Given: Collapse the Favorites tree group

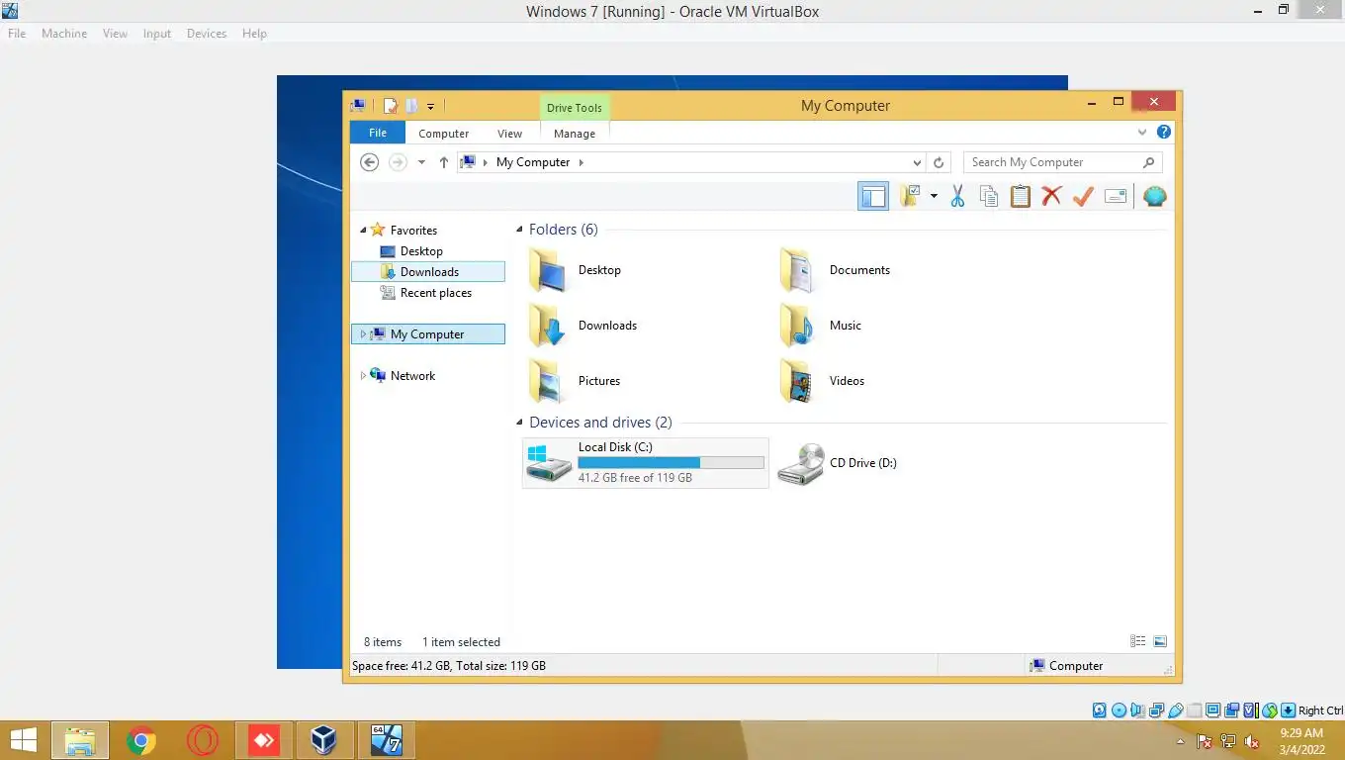Looking at the screenshot, I should coord(362,230).
